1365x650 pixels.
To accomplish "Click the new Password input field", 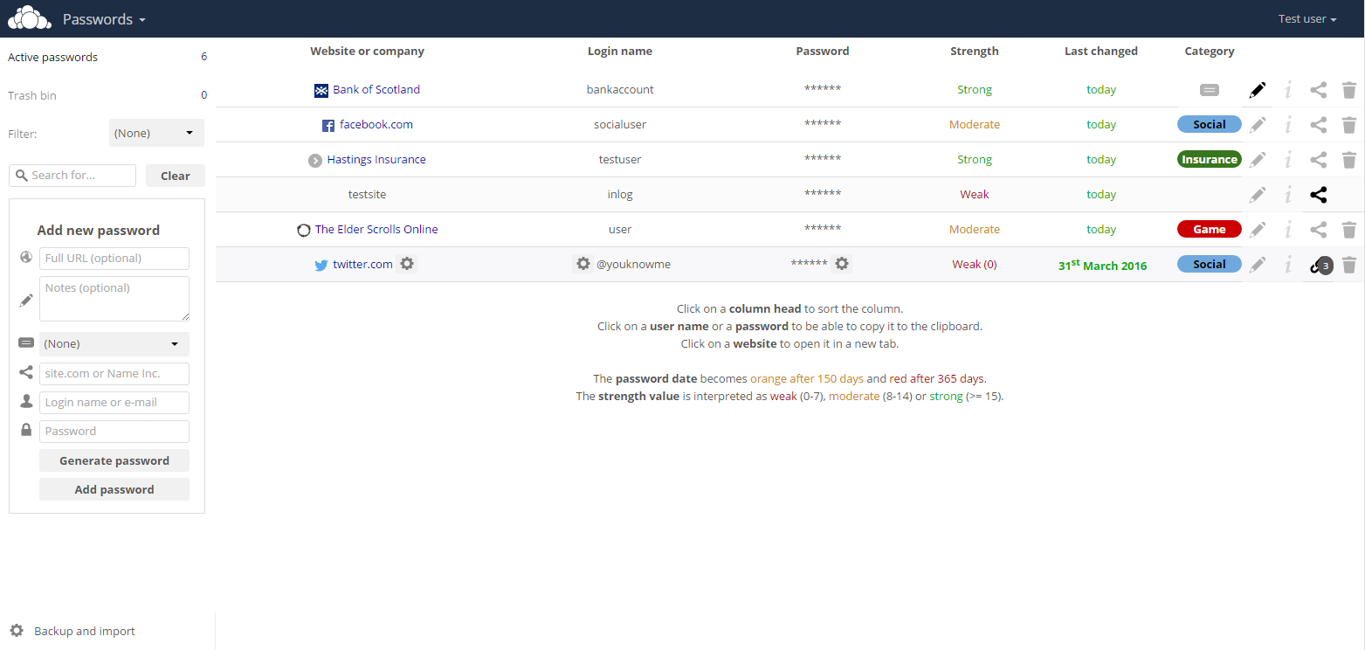I will tap(114, 432).
